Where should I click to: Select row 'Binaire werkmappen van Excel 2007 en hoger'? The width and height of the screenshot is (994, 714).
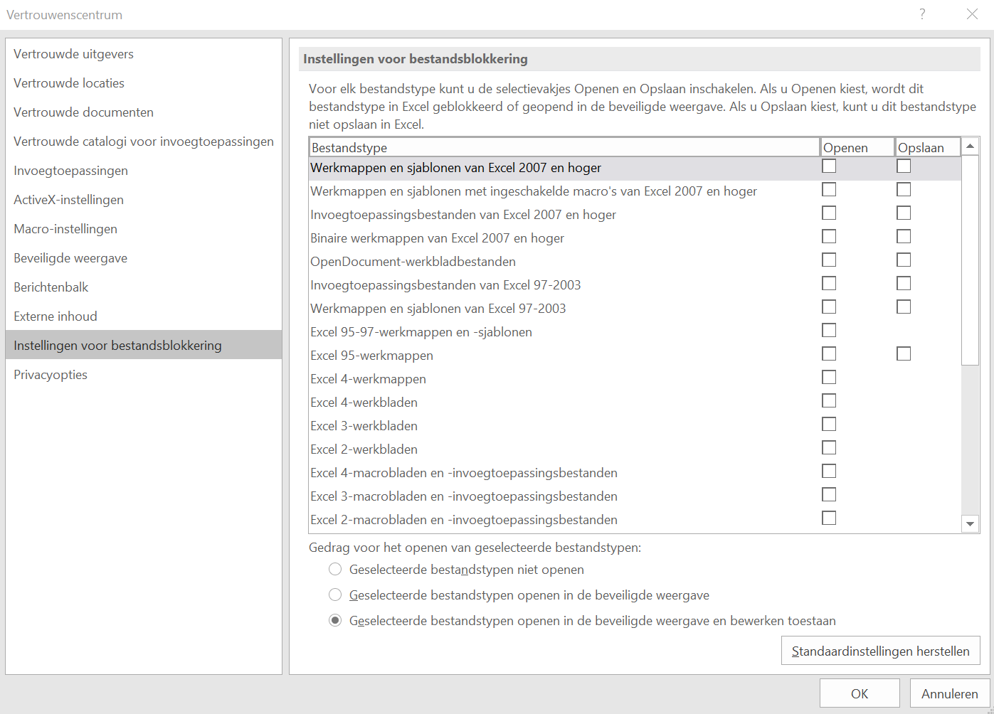(635, 238)
